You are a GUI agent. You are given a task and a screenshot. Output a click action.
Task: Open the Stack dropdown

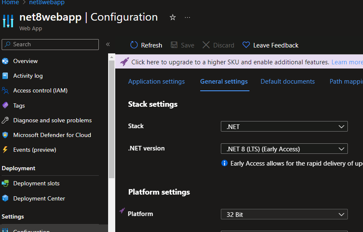284,127
